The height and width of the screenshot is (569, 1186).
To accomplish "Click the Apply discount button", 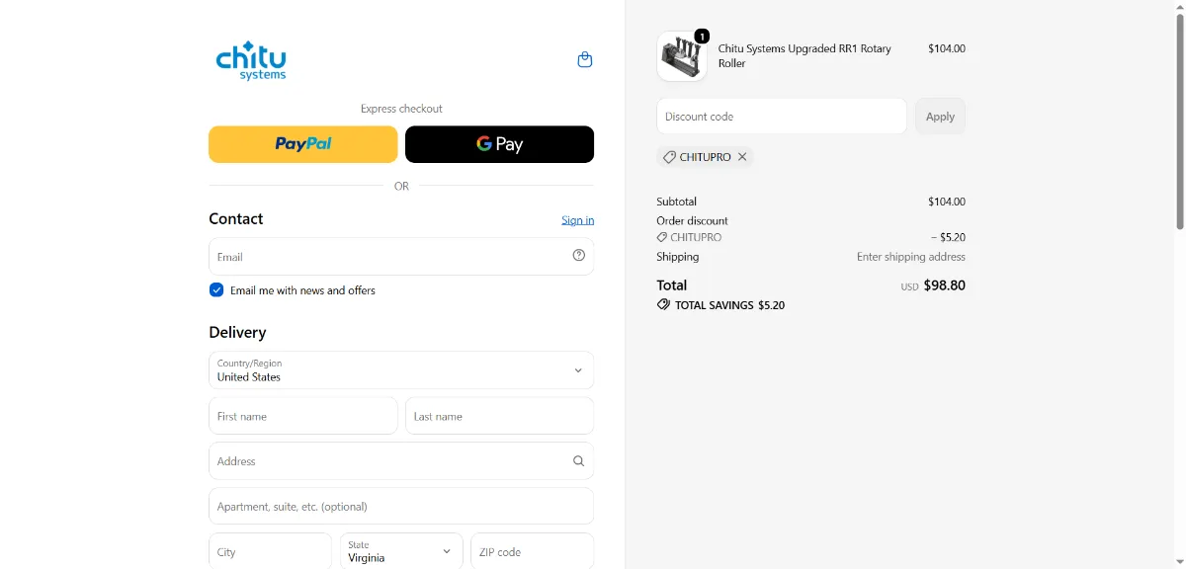I will (x=940, y=117).
